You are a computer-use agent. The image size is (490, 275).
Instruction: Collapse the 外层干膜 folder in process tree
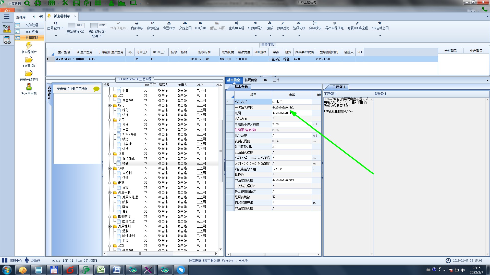point(110,193)
